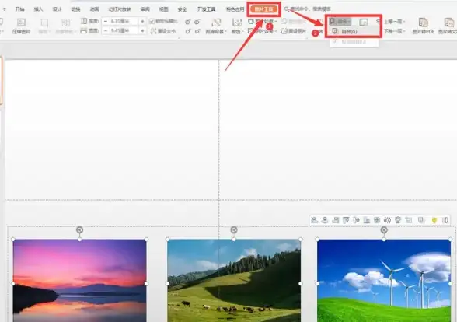Click the distribute vertically icon in floating toolbar
The height and width of the screenshot is (322, 457).
(398, 220)
